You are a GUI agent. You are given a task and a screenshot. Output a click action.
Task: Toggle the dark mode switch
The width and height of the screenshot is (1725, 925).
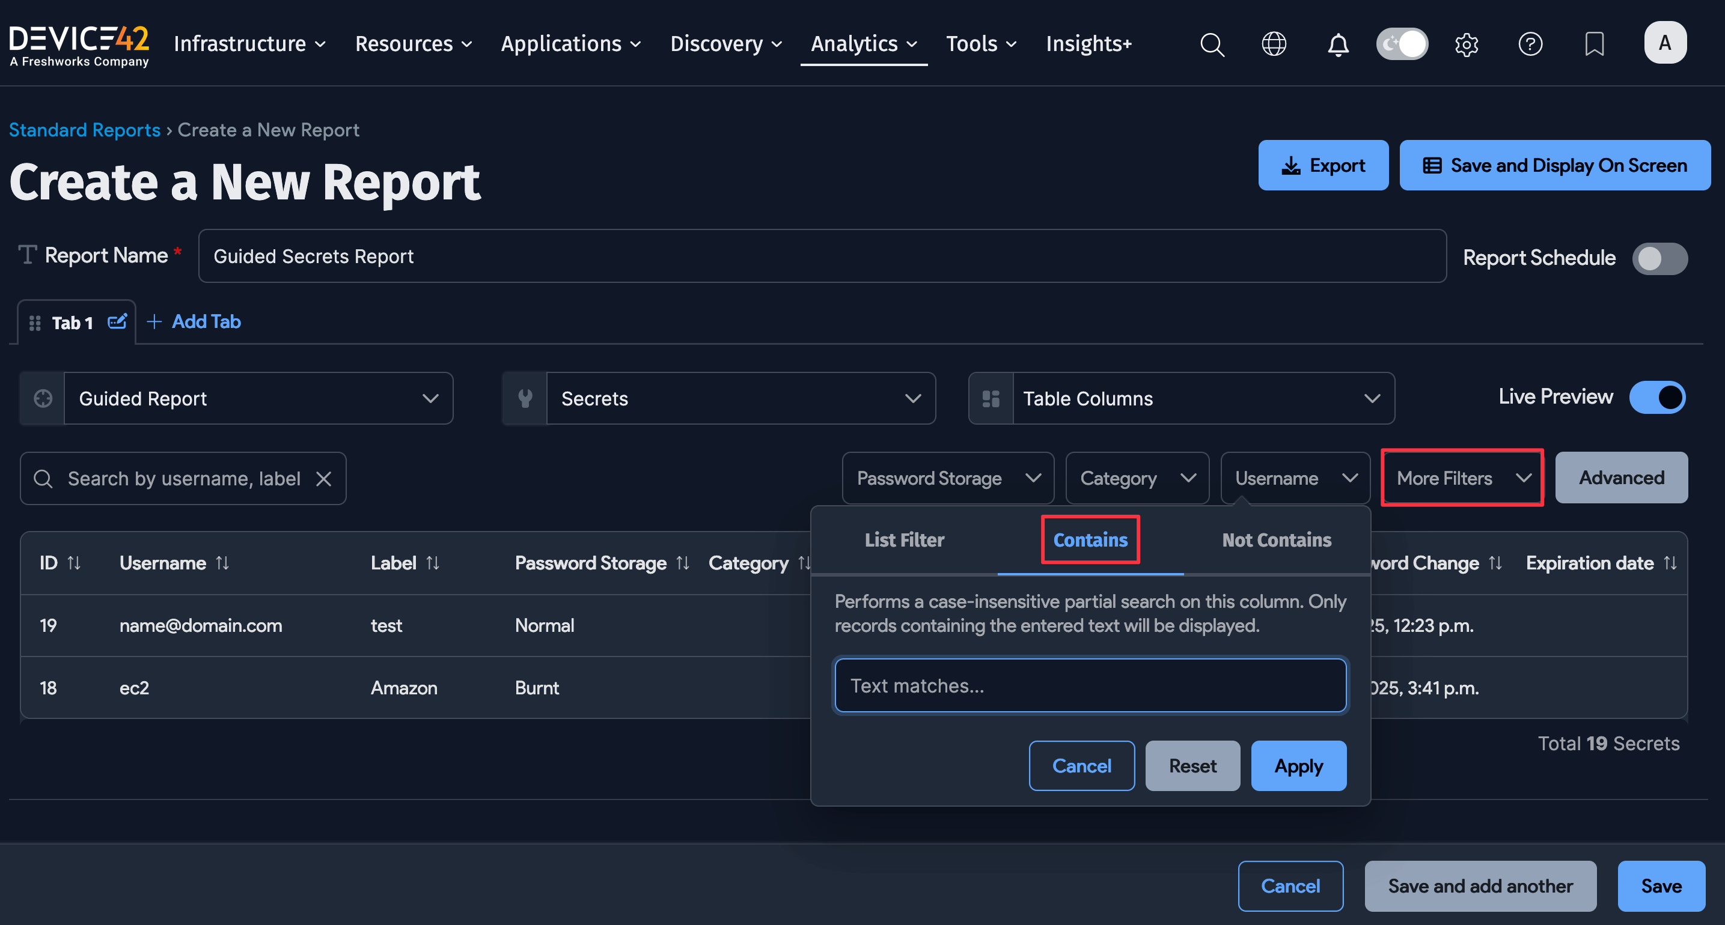pos(1402,44)
